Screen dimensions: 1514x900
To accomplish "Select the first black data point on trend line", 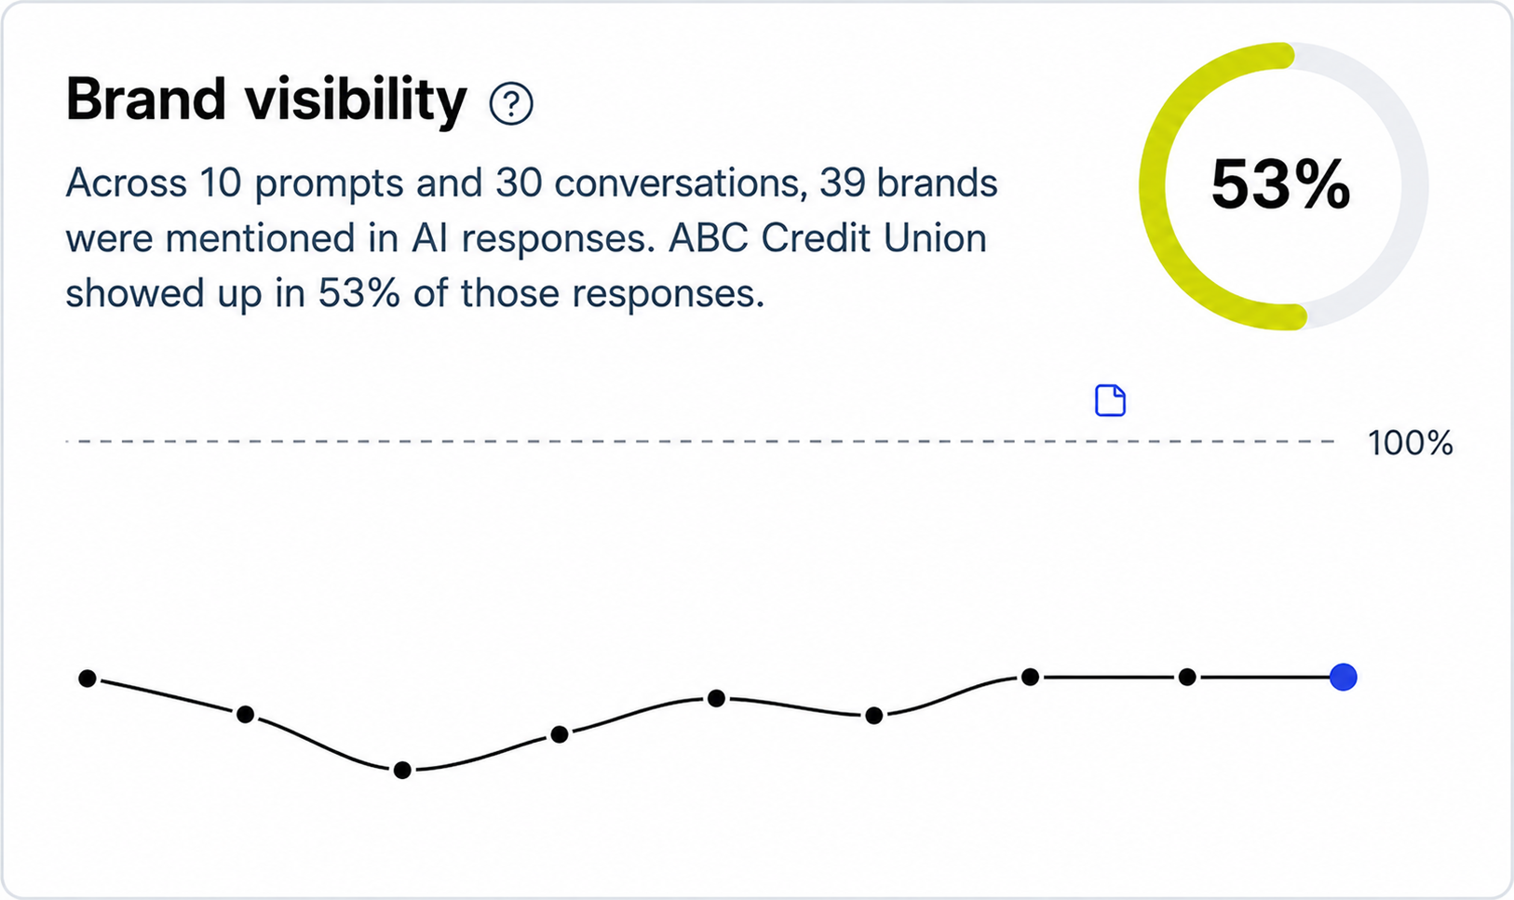I will (88, 678).
